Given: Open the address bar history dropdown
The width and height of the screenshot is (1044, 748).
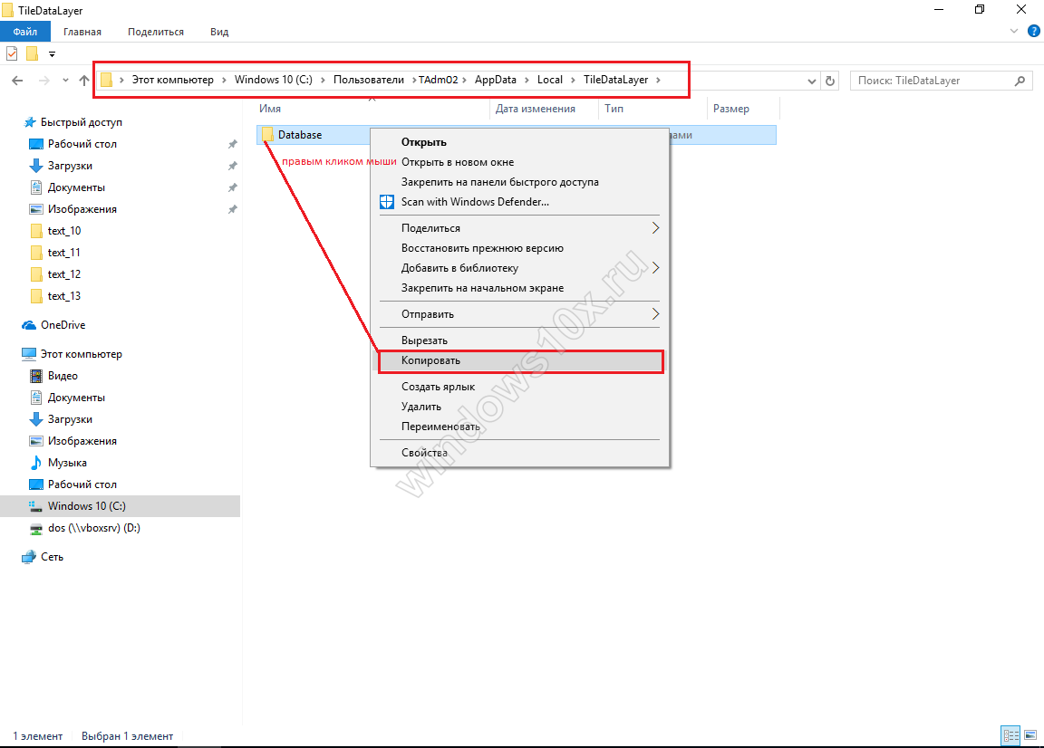Looking at the screenshot, I should coord(812,81).
